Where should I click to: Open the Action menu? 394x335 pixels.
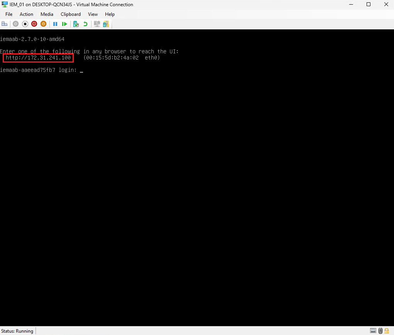(26, 14)
